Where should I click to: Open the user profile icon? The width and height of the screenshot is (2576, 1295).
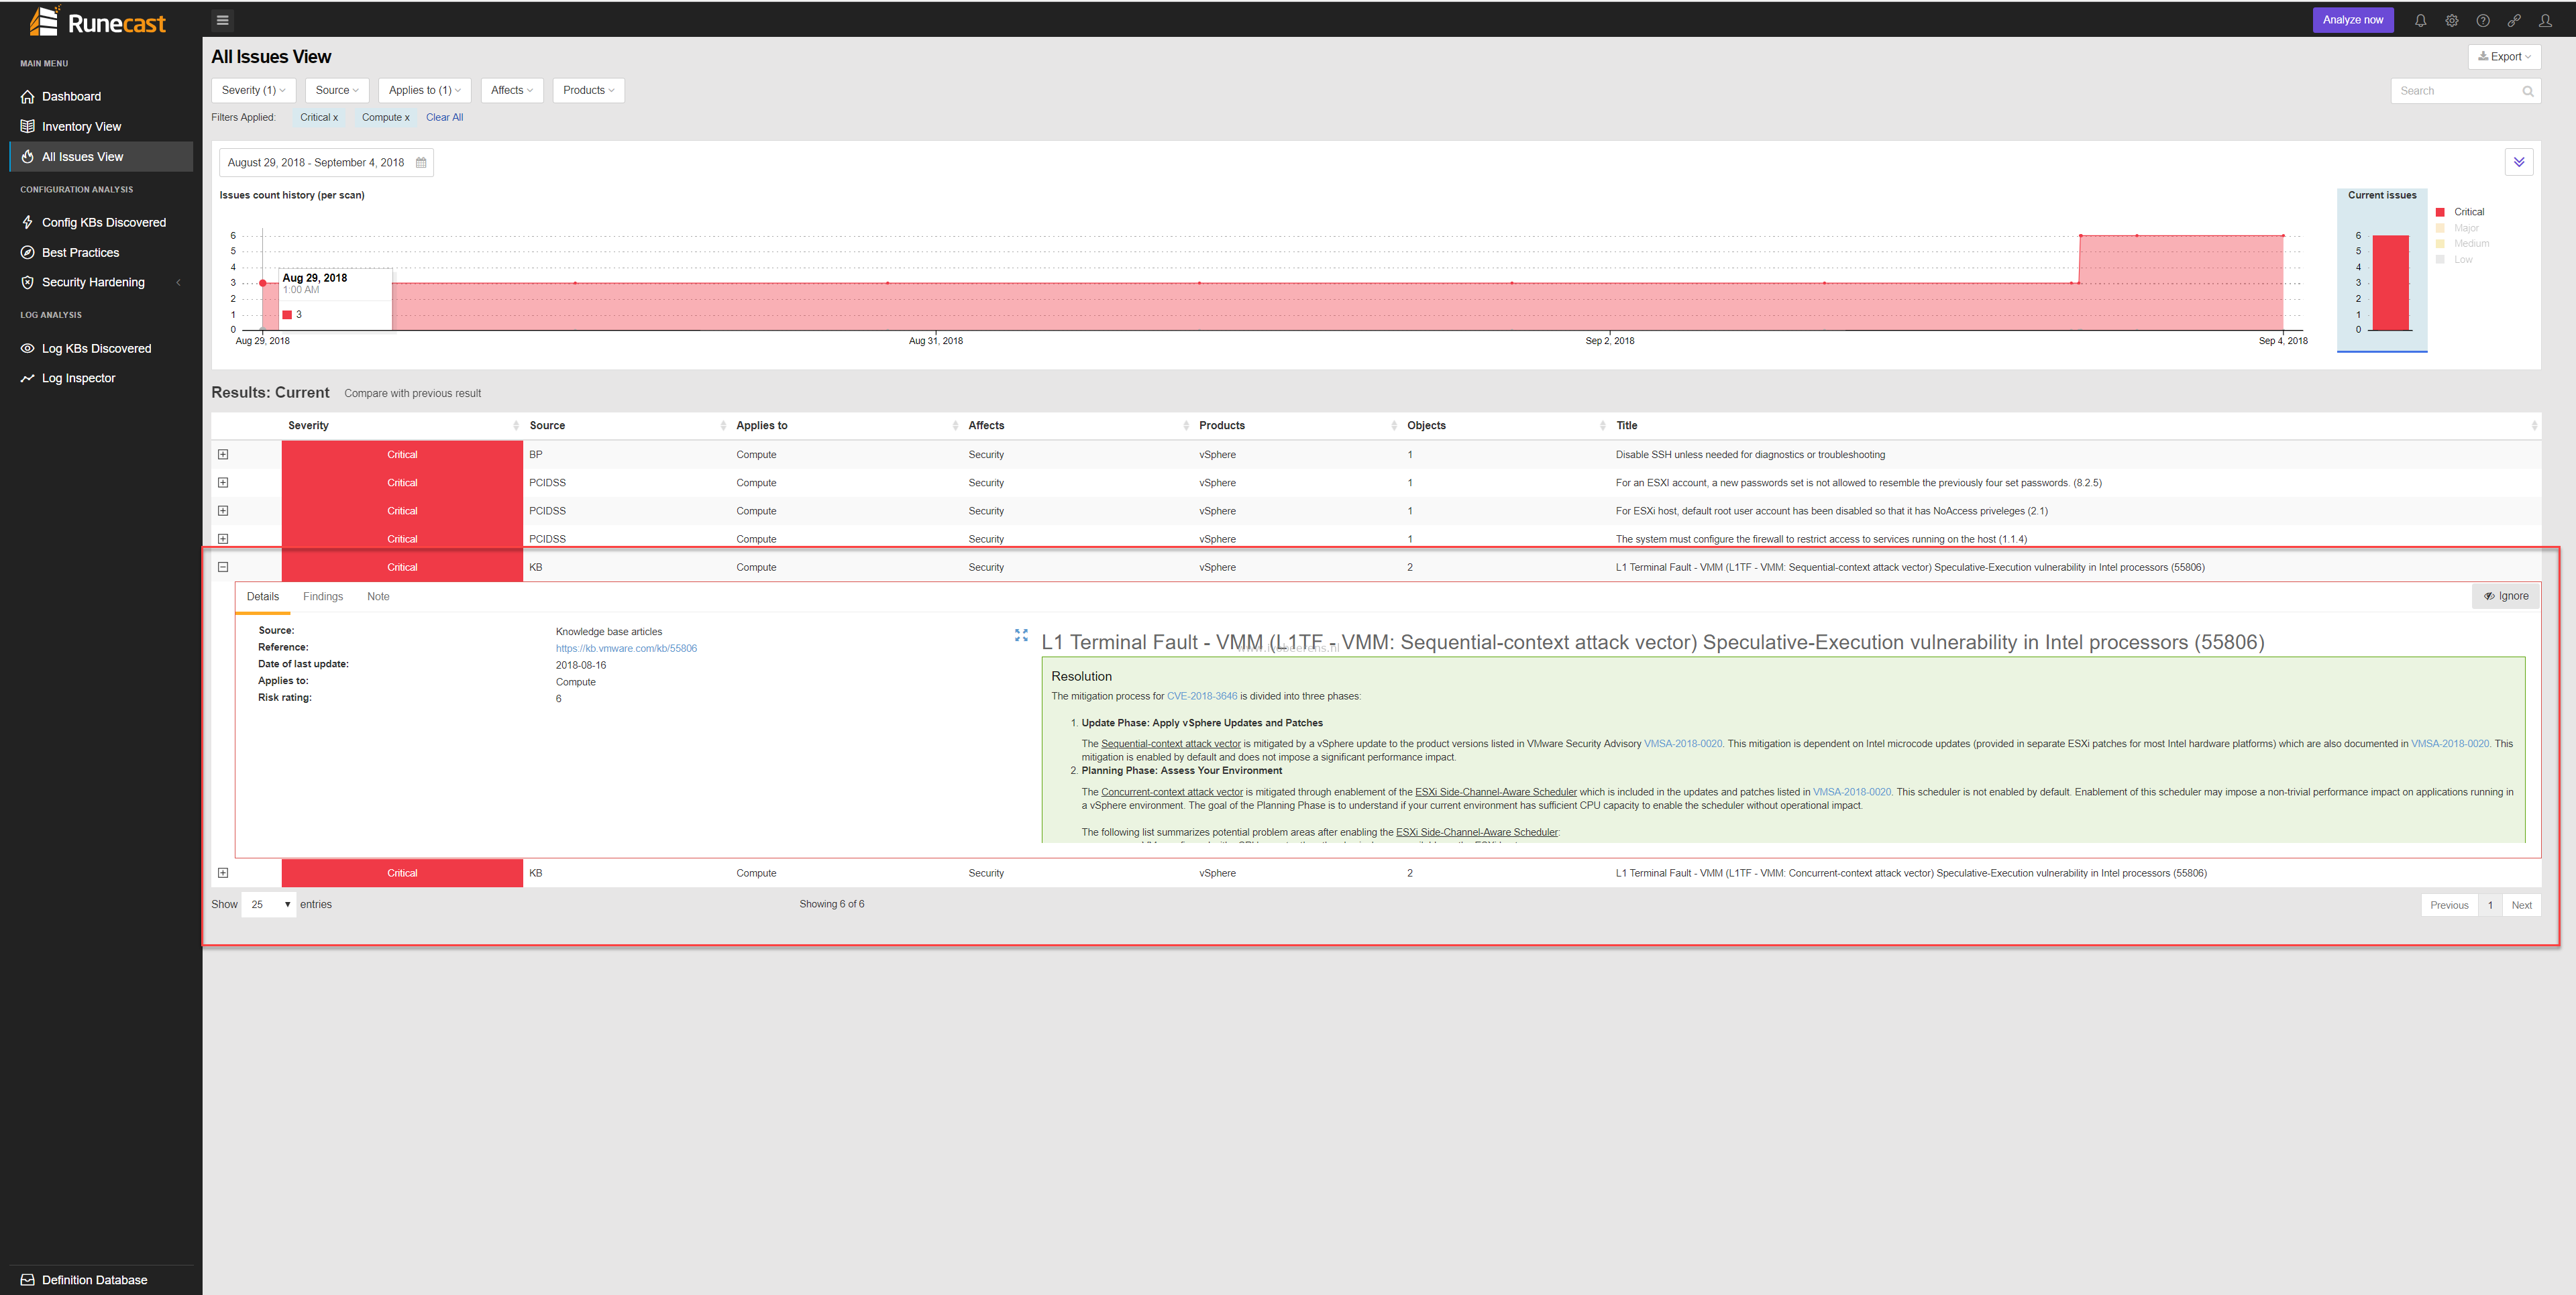pos(2545,20)
